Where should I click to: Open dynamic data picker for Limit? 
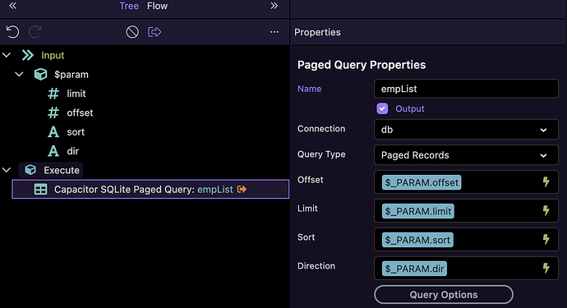[546, 210]
